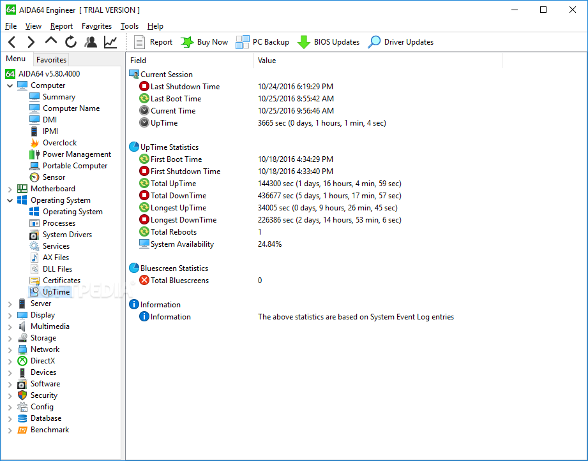Select the UpTime tree item

(x=50, y=292)
